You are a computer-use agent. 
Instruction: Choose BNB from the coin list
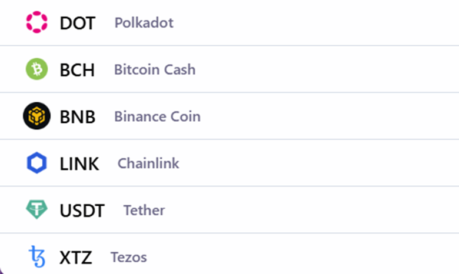pos(78,116)
